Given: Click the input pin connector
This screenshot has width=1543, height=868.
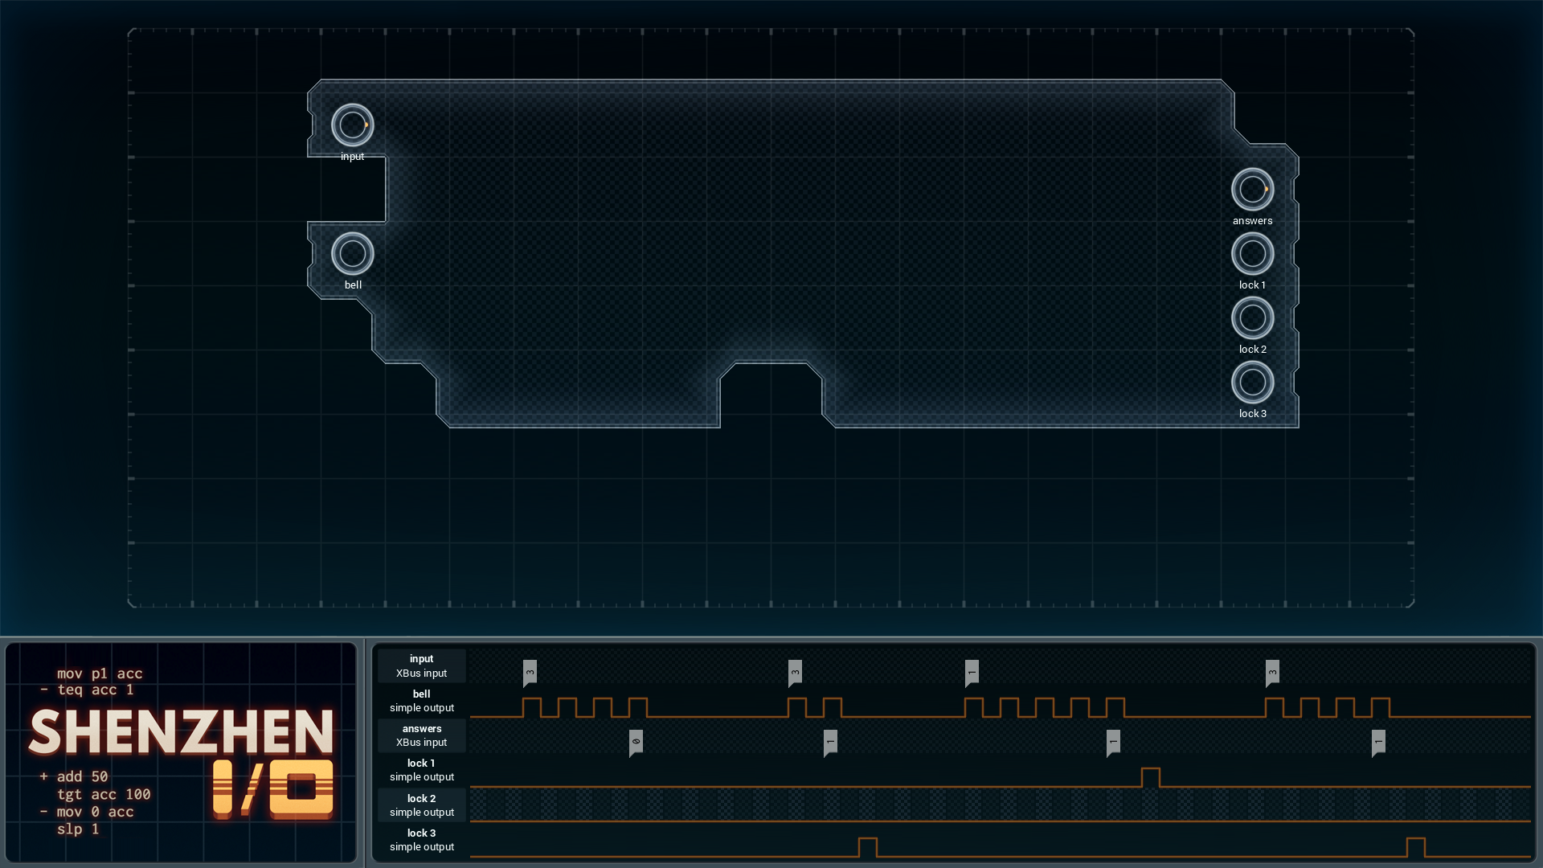Looking at the screenshot, I should [x=352, y=125].
